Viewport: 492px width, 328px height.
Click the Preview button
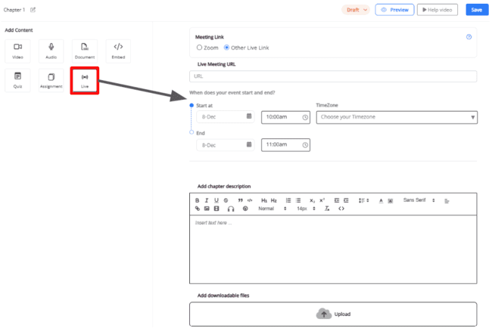pos(394,10)
